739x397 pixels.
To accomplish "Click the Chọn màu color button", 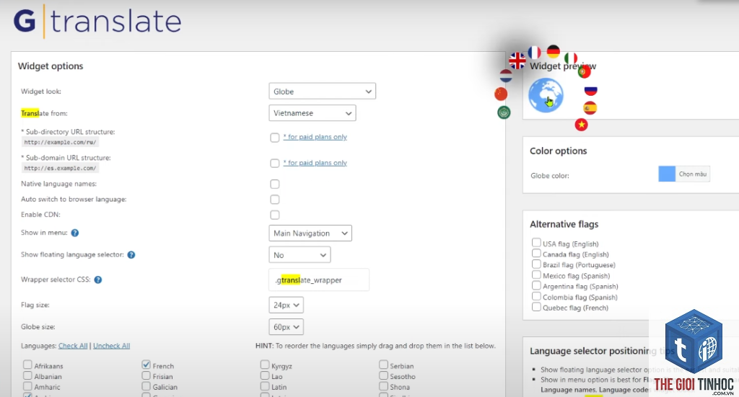I will pos(692,174).
